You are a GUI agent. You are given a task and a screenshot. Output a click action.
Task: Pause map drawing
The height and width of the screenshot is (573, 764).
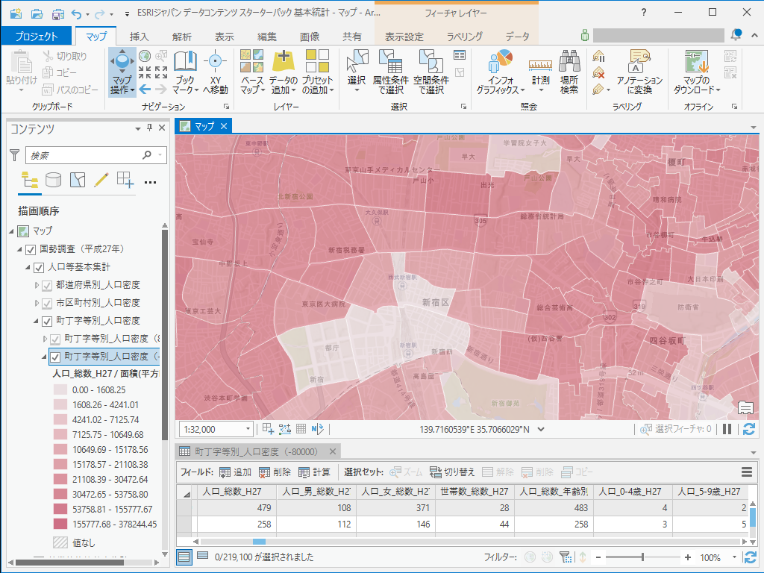727,429
